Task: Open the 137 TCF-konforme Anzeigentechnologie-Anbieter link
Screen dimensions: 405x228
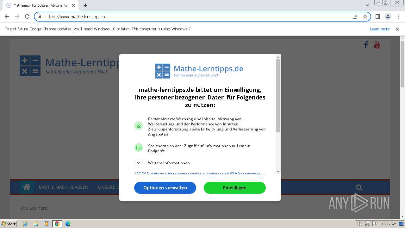Action: click(197, 173)
